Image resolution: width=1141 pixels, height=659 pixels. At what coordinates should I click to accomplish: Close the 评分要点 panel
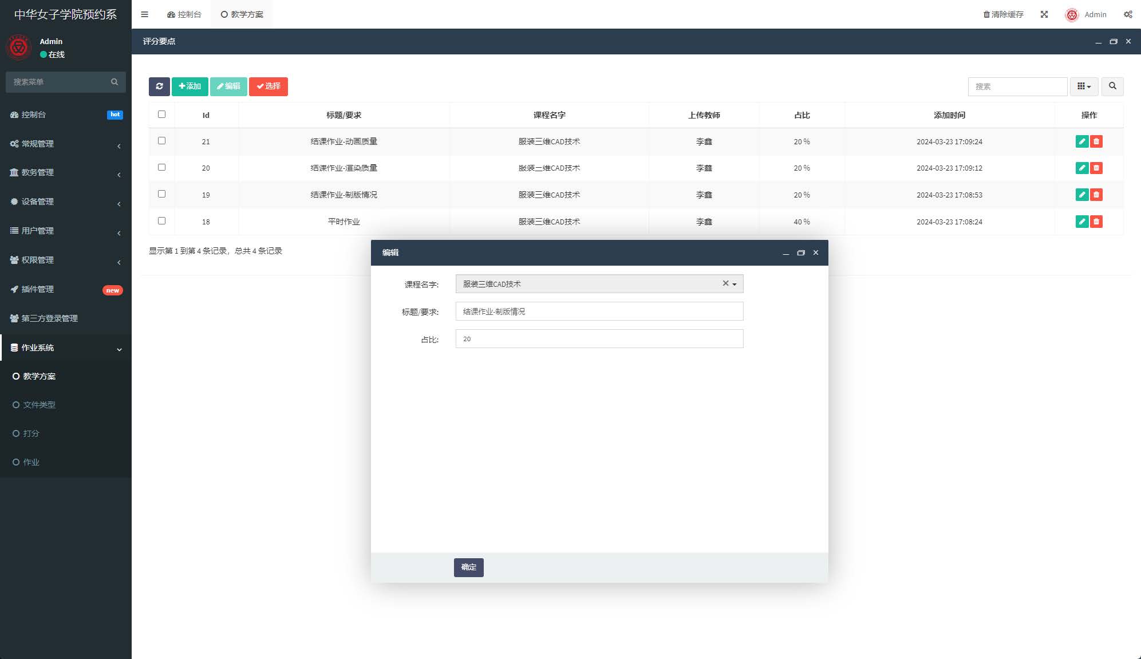coord(1128,41)
